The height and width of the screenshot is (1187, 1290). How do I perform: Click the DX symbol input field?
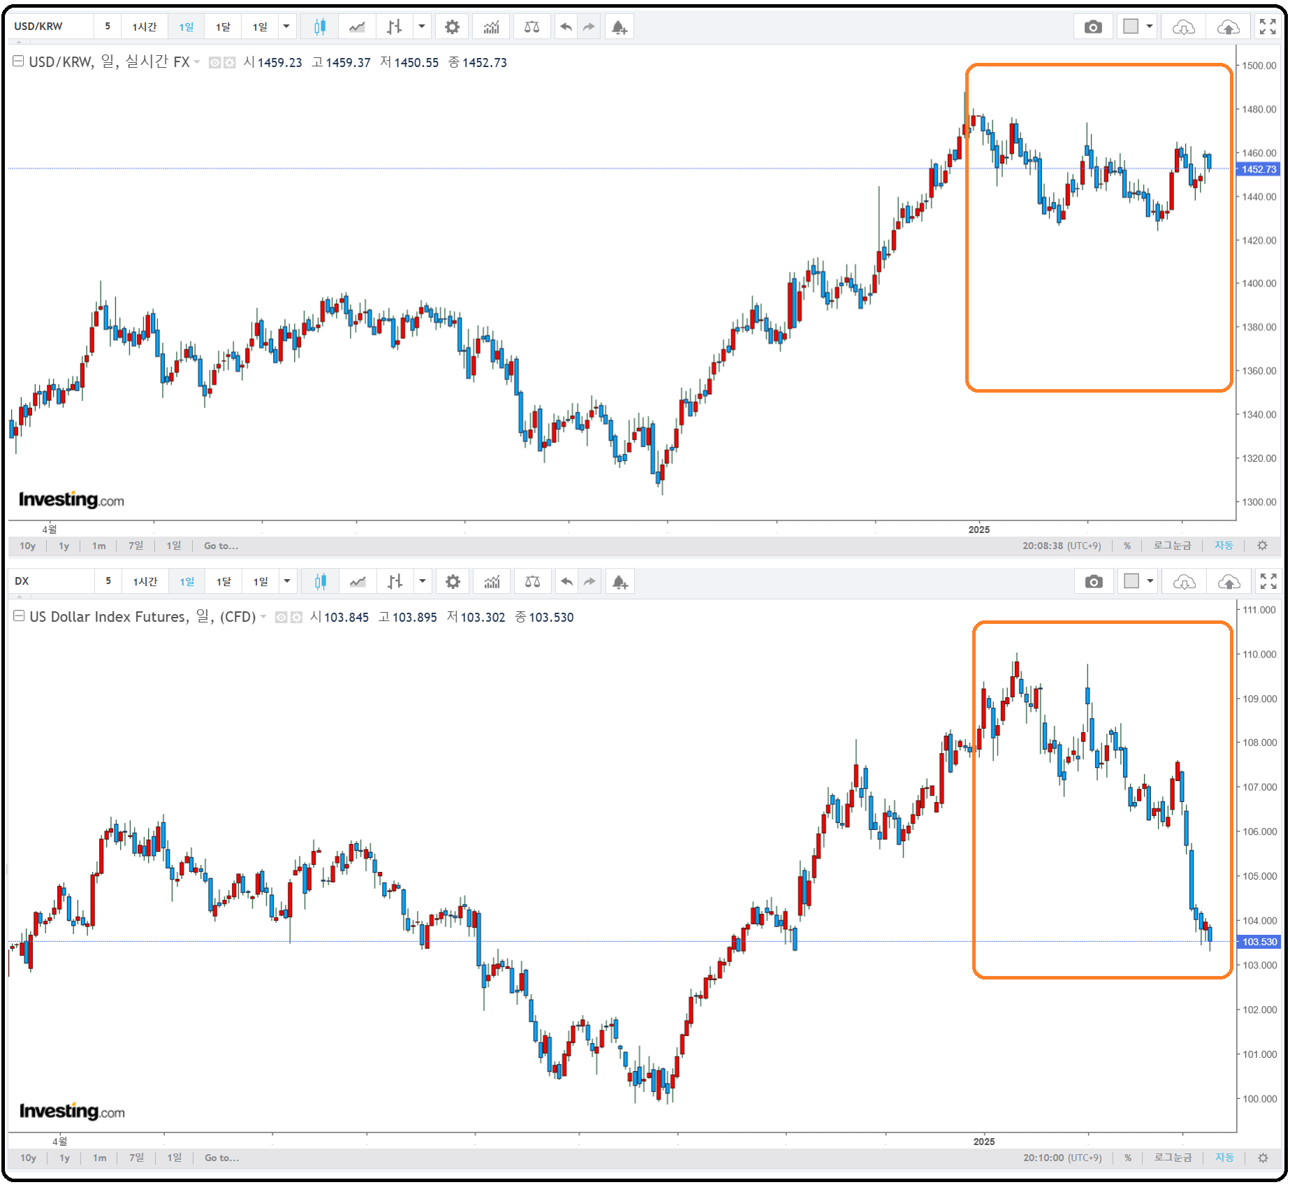click(x=52, y=581)
